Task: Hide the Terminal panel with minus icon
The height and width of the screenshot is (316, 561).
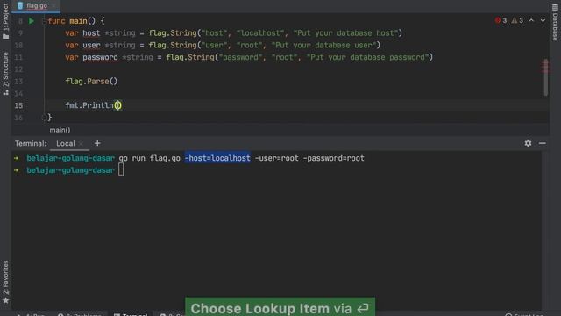Action: [x=543, y=143]
